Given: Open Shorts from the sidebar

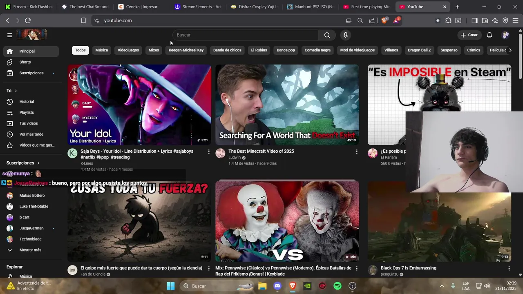Looking at the screenshot, I should coord(31,62).
